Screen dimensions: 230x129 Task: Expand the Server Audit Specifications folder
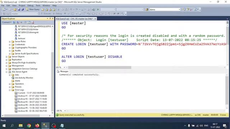pyautogui.click(x=10, y=53)
